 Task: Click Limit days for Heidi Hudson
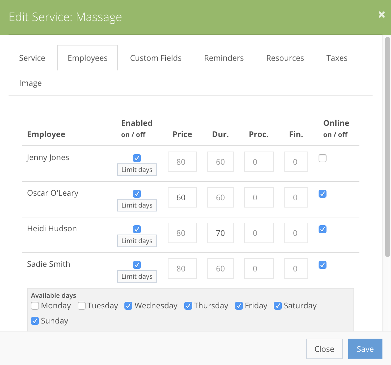click(137, 241)
